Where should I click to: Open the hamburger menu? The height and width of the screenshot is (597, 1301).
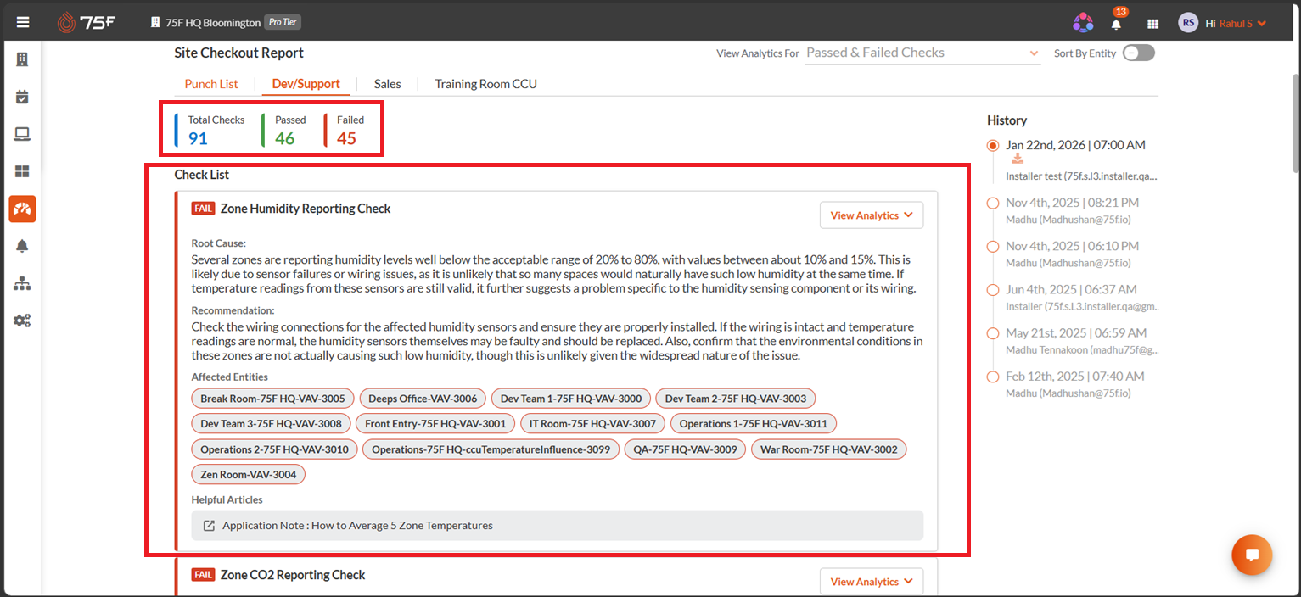(23, 23)
